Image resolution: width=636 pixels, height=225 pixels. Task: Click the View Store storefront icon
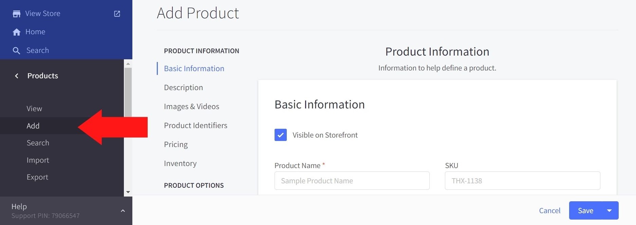(x=16, y=14)
